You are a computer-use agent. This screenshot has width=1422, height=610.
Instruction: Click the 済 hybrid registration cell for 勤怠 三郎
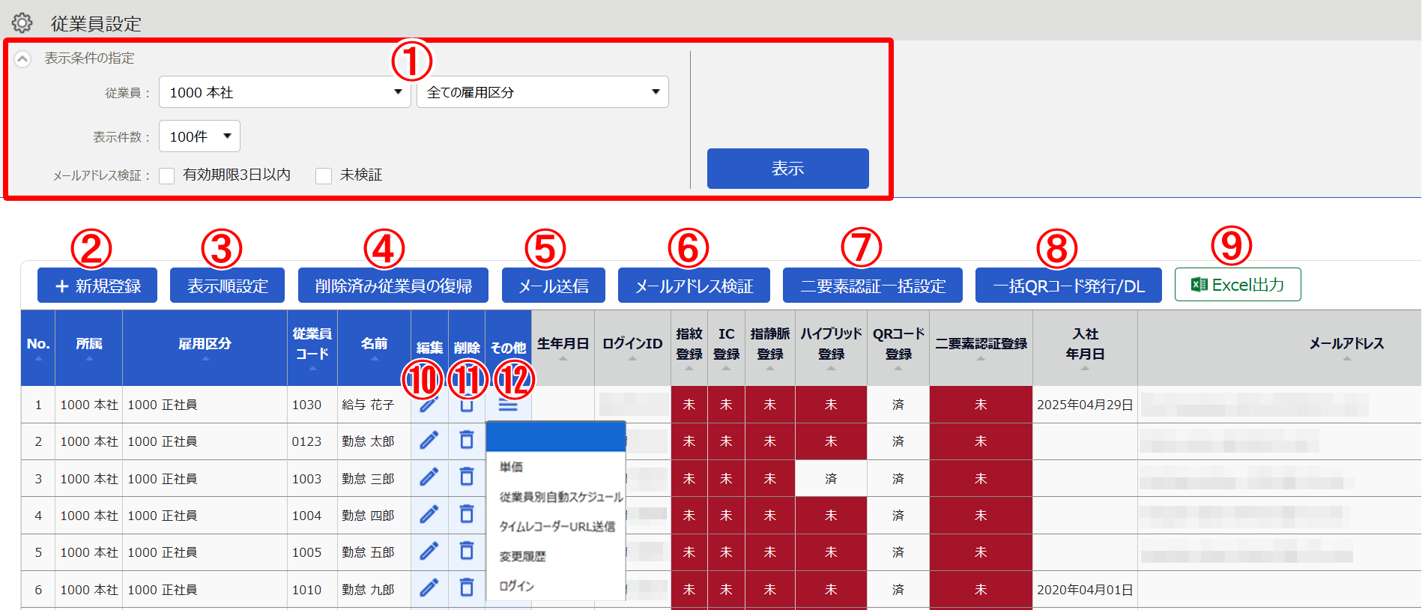[x=831, y=478]
